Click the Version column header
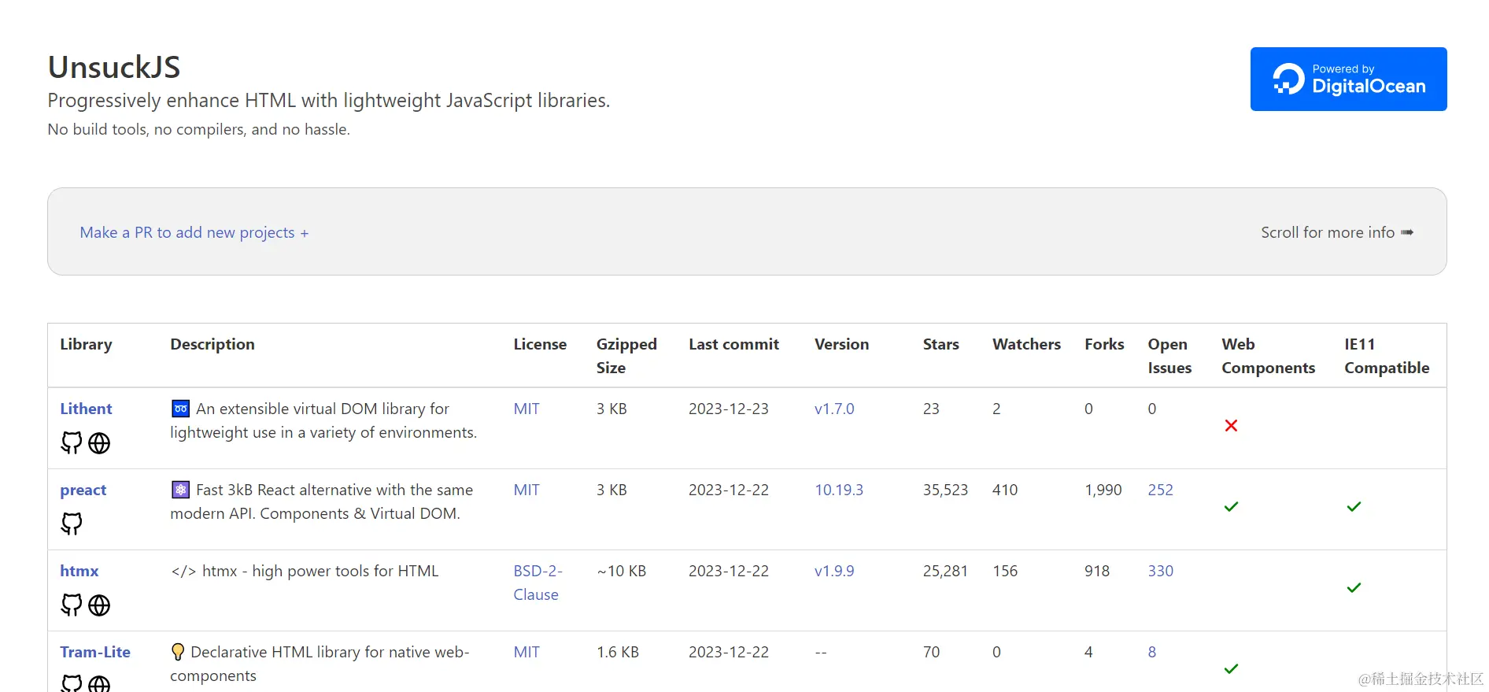This screenshot has width=1489, height=692. [841, 344]
